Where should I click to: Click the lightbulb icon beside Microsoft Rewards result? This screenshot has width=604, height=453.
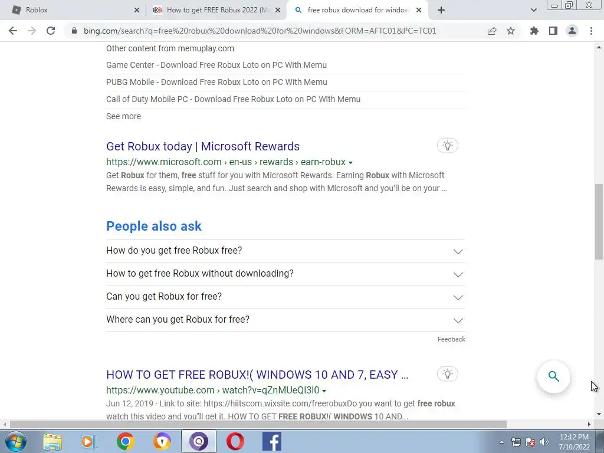click(x=447, y=146)
